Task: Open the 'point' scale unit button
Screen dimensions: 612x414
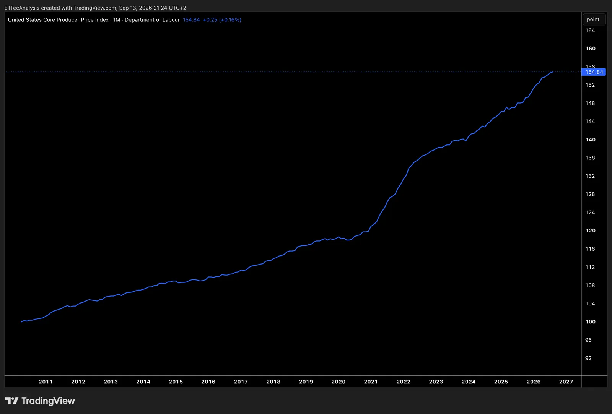Action: (594, 19)
